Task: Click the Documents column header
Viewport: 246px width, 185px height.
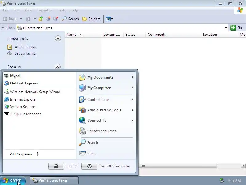Action: click(x=112, y=35)
